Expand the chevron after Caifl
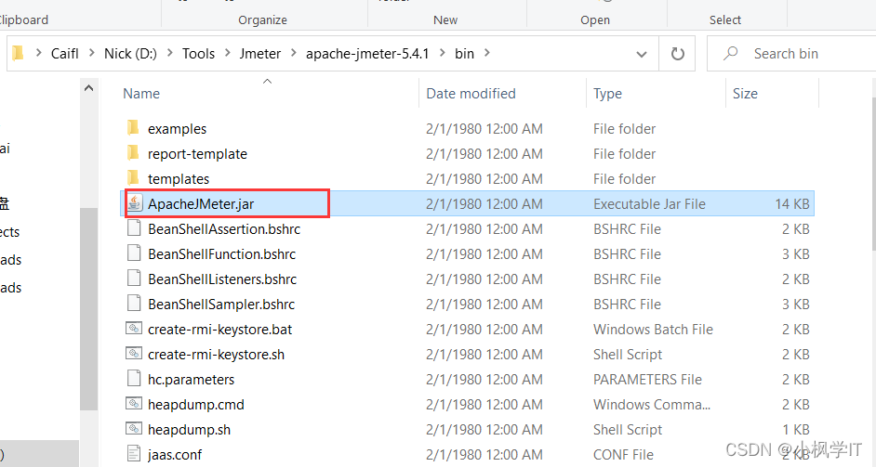 [x=91, y=53]
